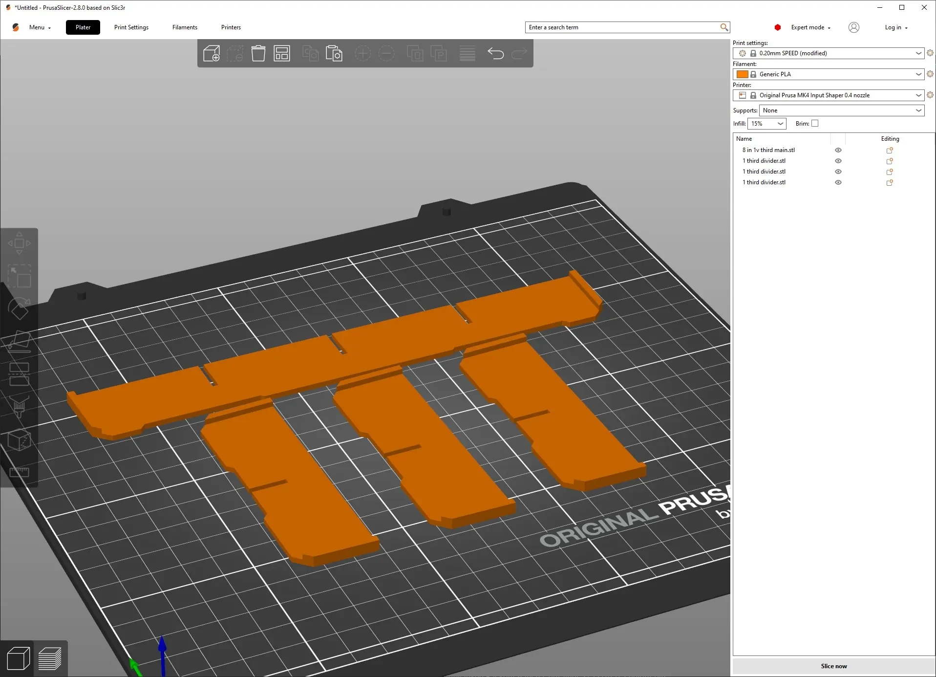Toggle visibility of the middle 1 third divider.stl
Viewport: 936px width, 677px height.
(838, 172)
